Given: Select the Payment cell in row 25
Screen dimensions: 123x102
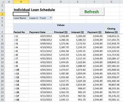Looking at the screenshot, I should (94, 100).
